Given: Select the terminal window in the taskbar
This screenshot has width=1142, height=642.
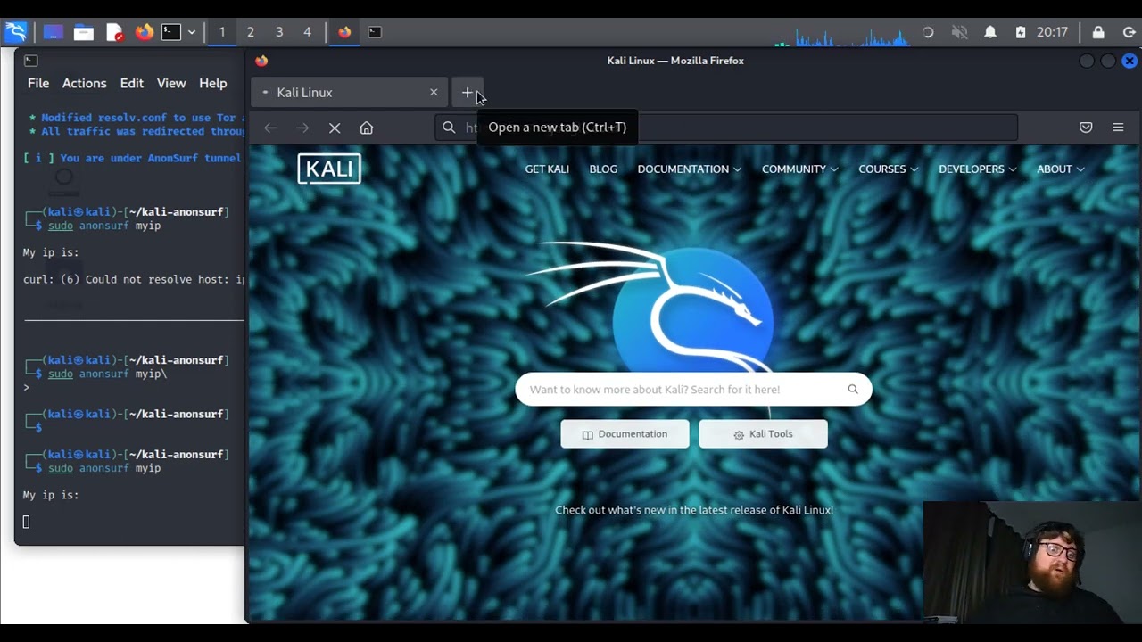Looking at the screenshot, I should (x=375, y=32).
